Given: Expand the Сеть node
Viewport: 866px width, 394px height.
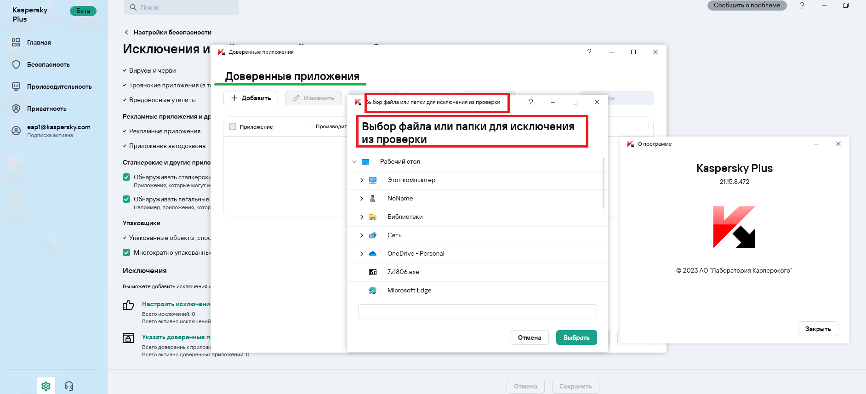Looking at the screenshot, I should point(362,235).
